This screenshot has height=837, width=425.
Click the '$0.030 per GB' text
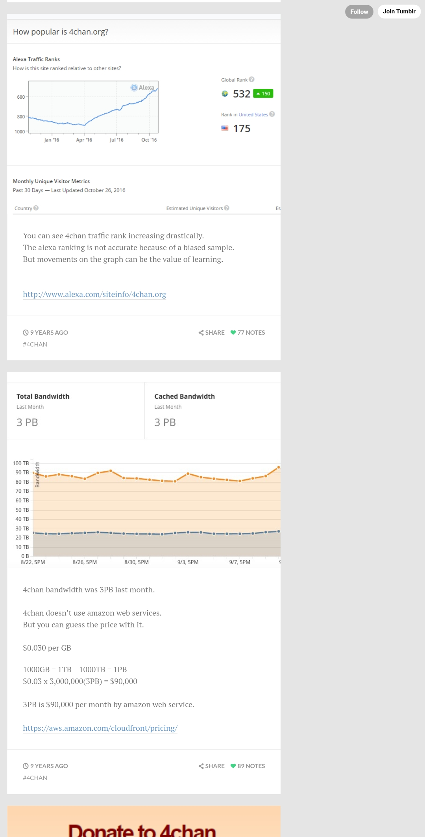[47, 648]
